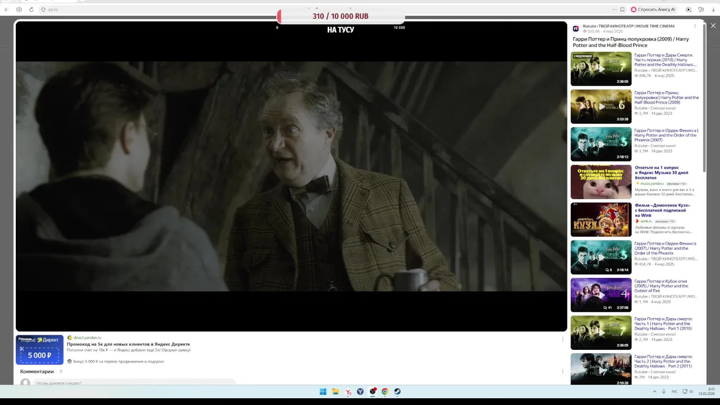Open title 'Гарри Поттер и Принц-полукровка' from 14 дек 2023
The width and height of the screenshot is (720, 405).
tap(667, 97)
